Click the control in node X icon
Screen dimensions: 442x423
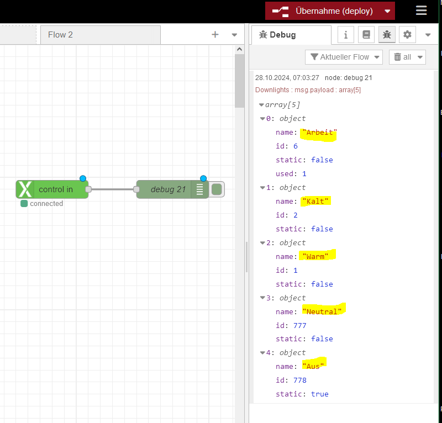pyautogui.click(x=25, y=189)
